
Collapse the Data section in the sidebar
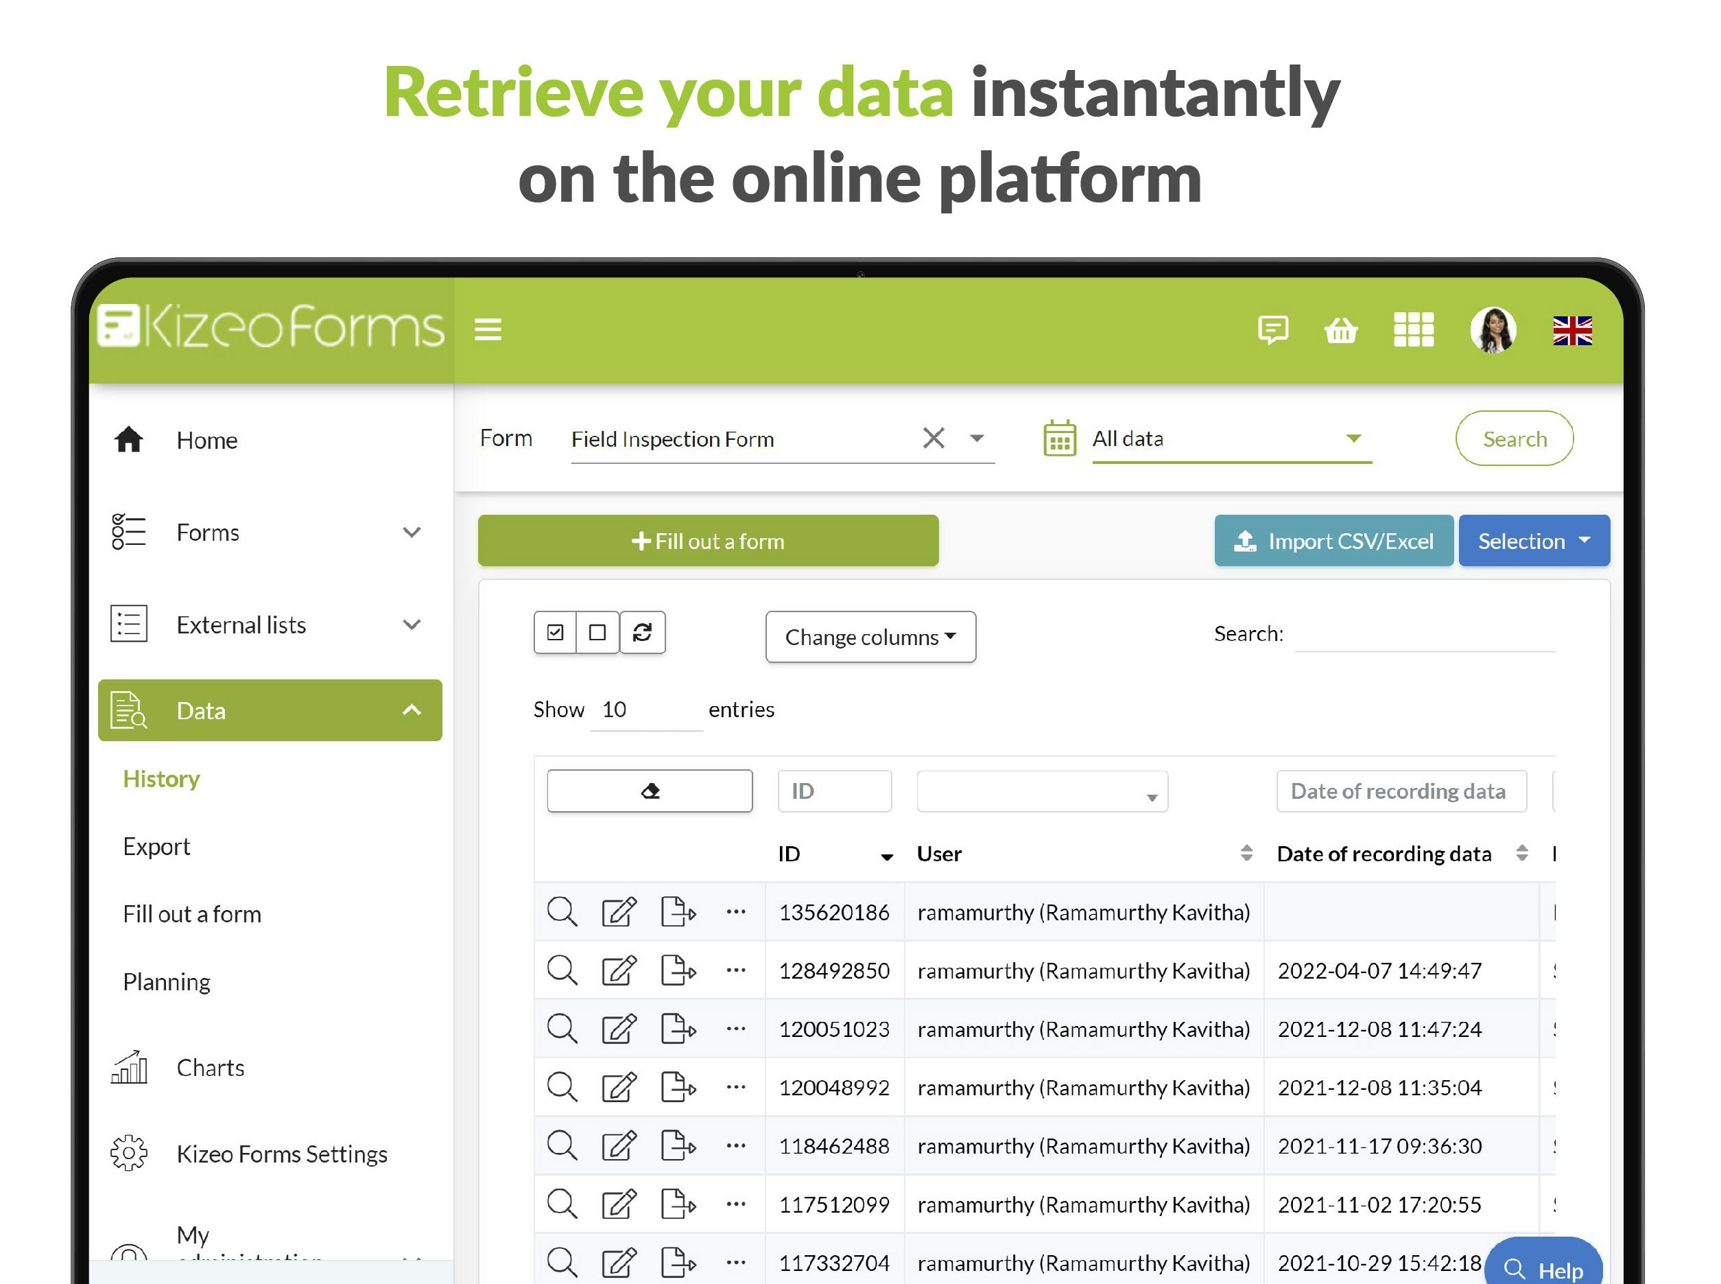[x=412, y=710]
